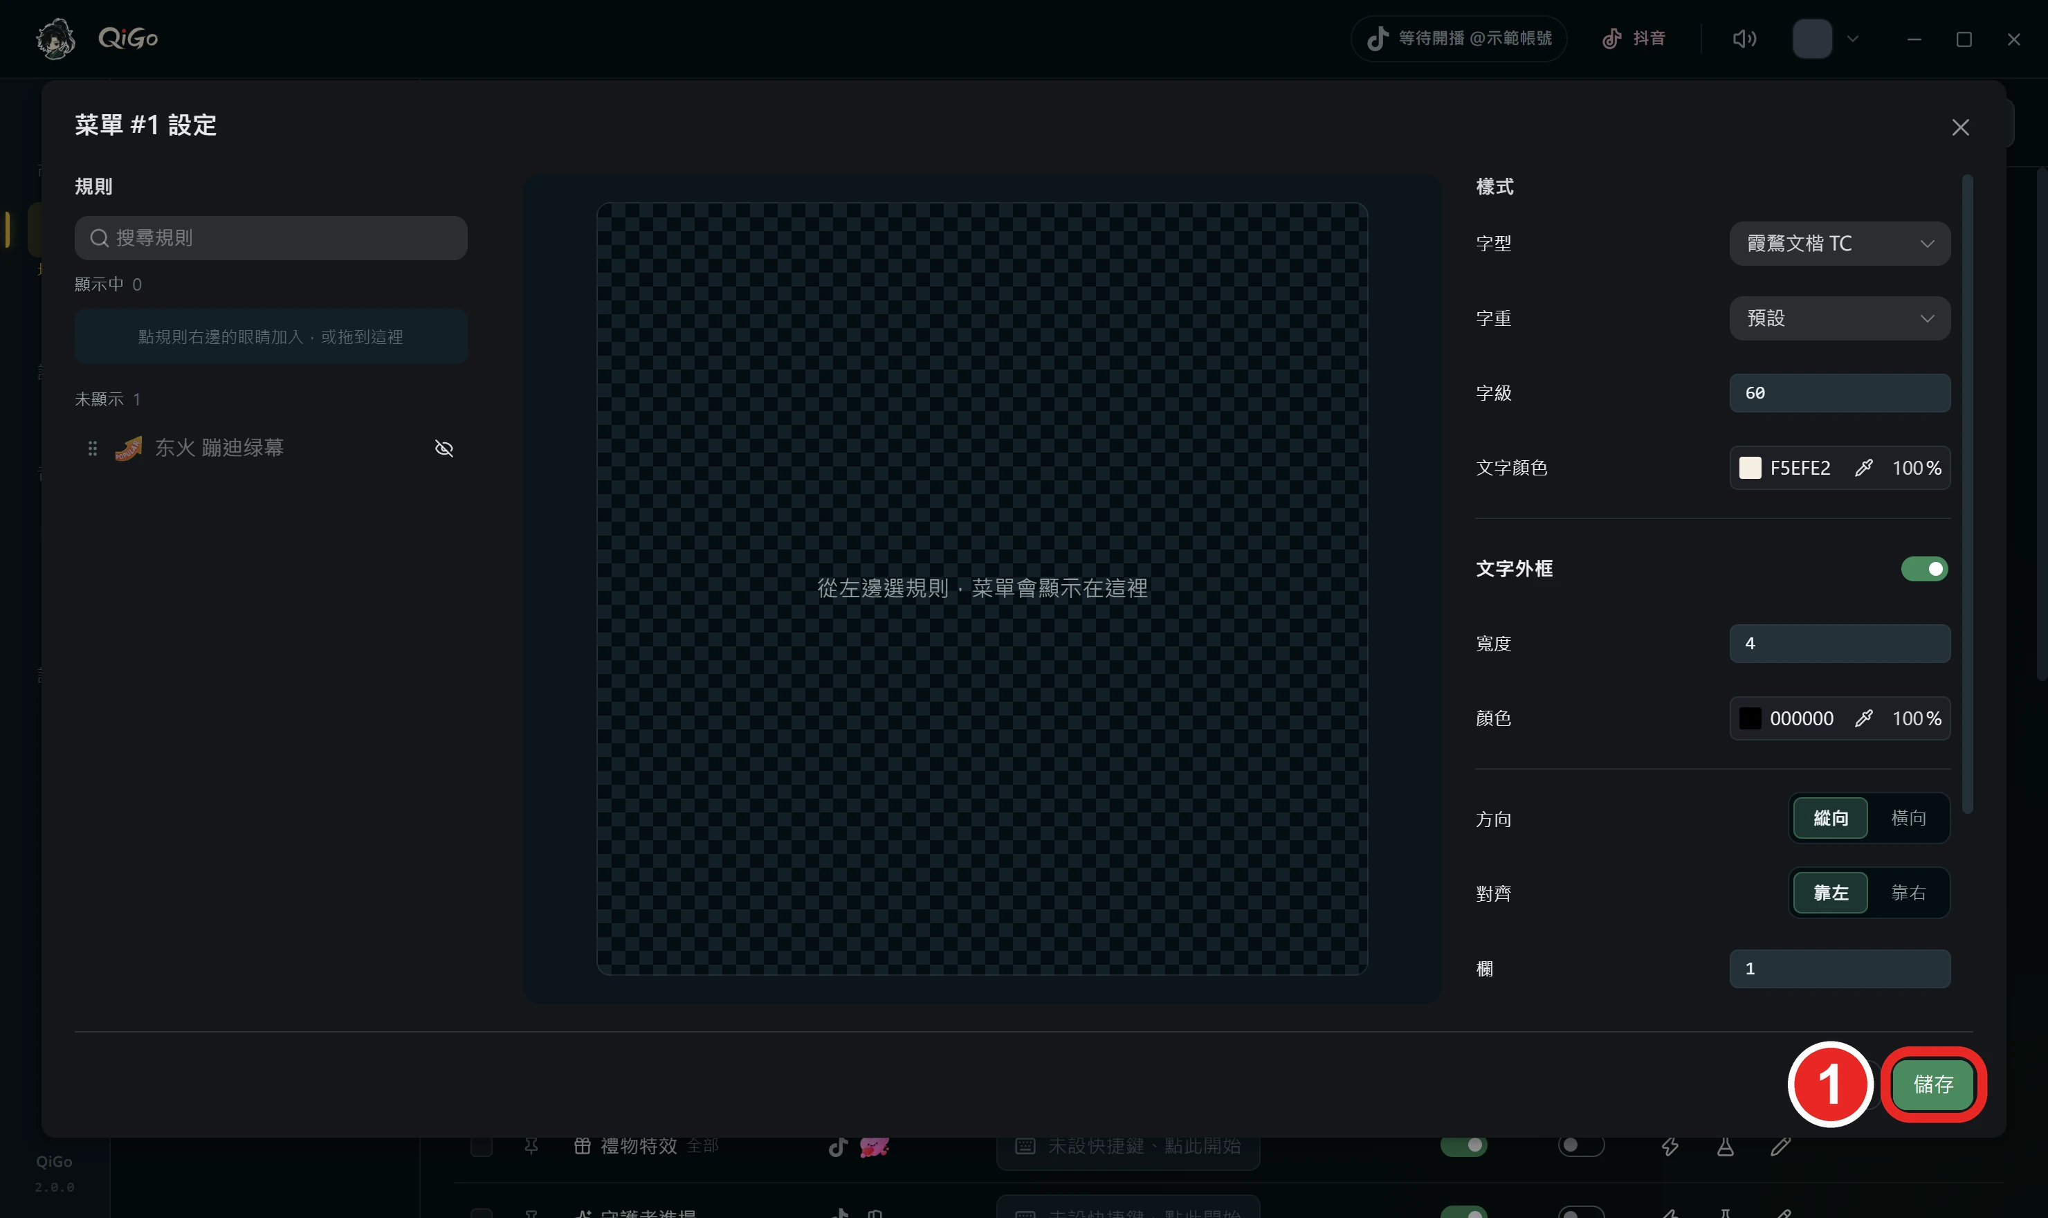
Task: Click the QiGo mascot logo icon
Action: click(55, 39)
